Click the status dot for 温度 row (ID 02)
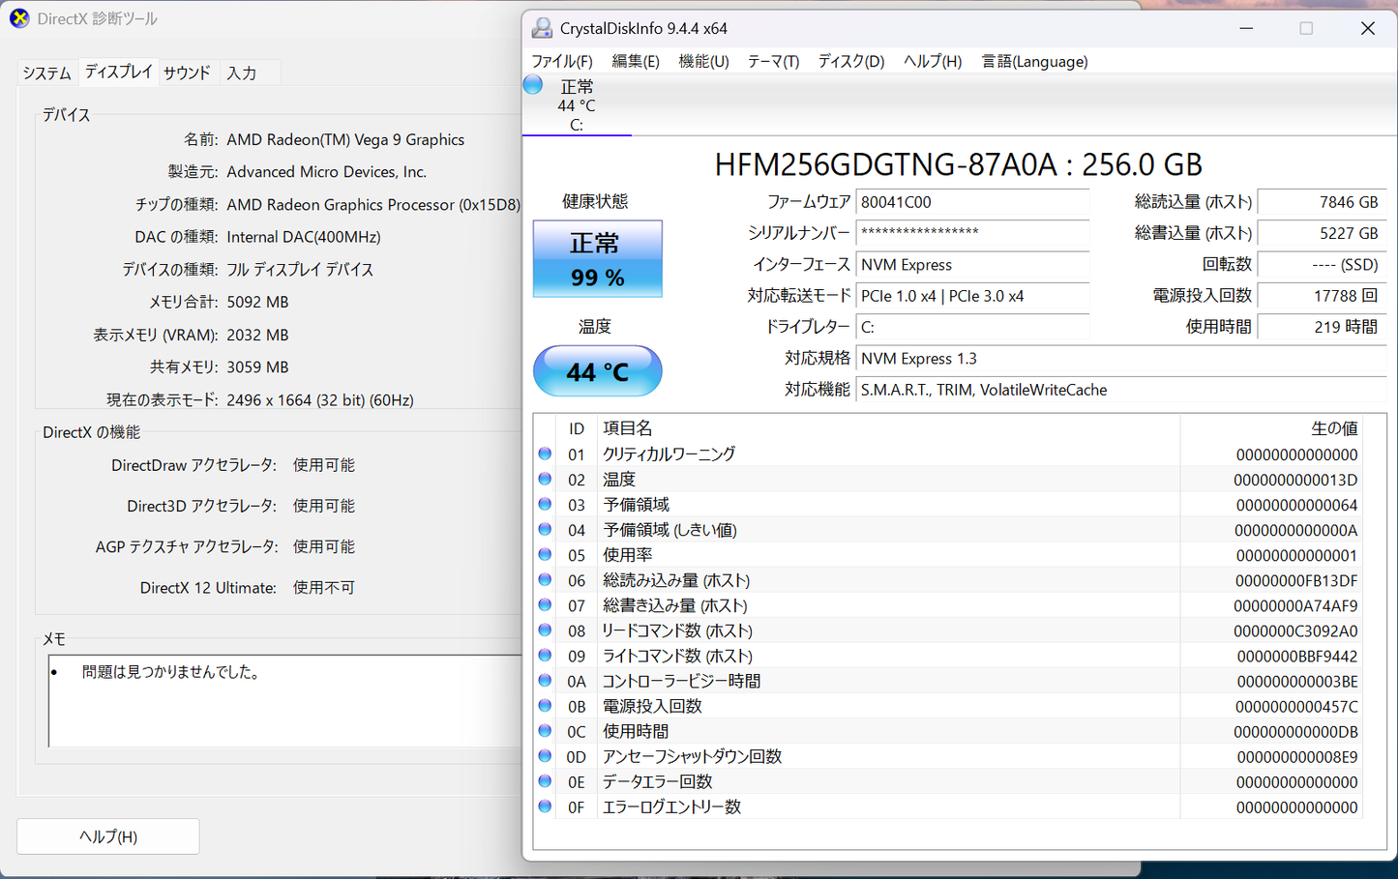Image resolution: width=1398 pixels, height=879 pixels. 545,479
